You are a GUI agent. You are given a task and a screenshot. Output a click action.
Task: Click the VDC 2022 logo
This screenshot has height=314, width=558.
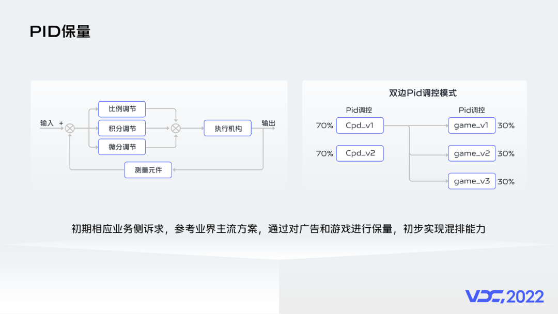coord(504,296)
